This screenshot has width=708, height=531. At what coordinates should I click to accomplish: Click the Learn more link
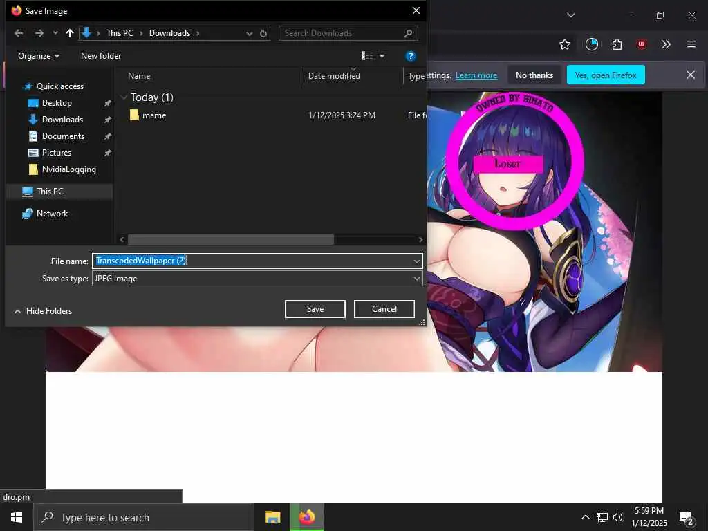coord(476,75)
